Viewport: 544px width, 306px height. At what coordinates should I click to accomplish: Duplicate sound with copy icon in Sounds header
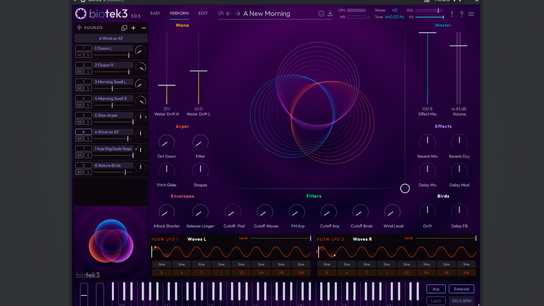(x=124, y=28)
